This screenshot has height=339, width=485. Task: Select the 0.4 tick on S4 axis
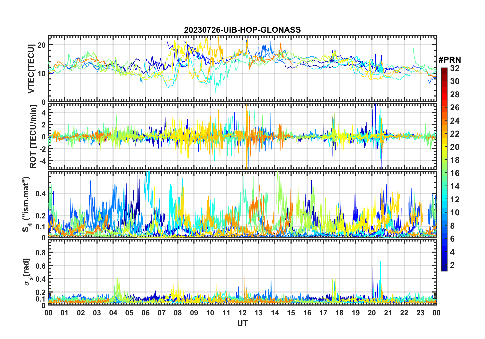[x=41, y=194]
